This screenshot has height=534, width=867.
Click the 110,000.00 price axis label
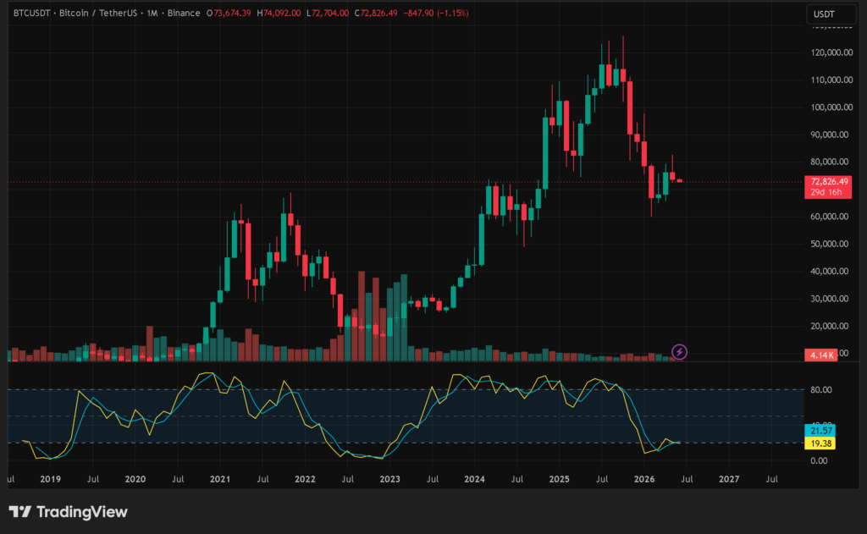[x=831, y=80]
